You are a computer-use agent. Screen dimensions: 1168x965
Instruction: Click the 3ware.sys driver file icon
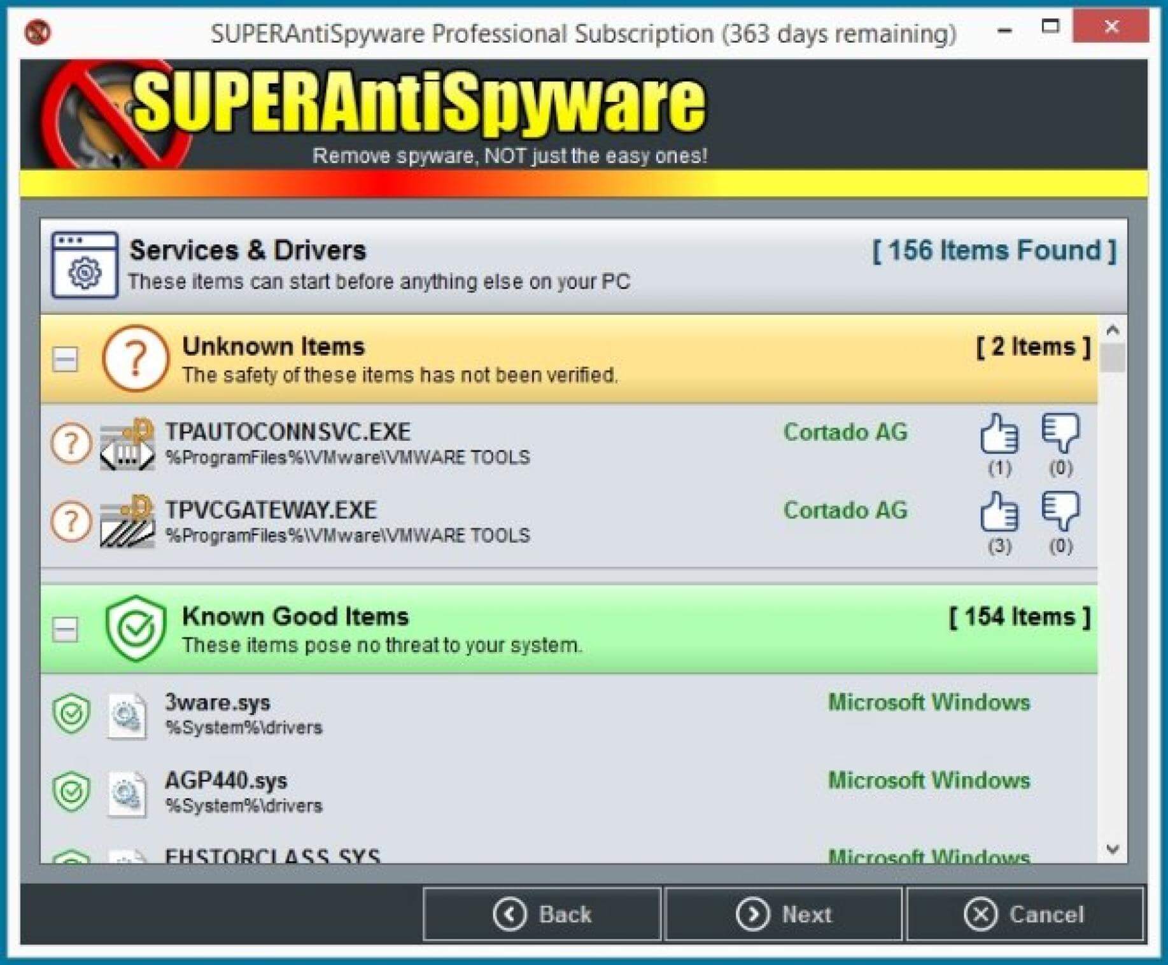point(127,716)
